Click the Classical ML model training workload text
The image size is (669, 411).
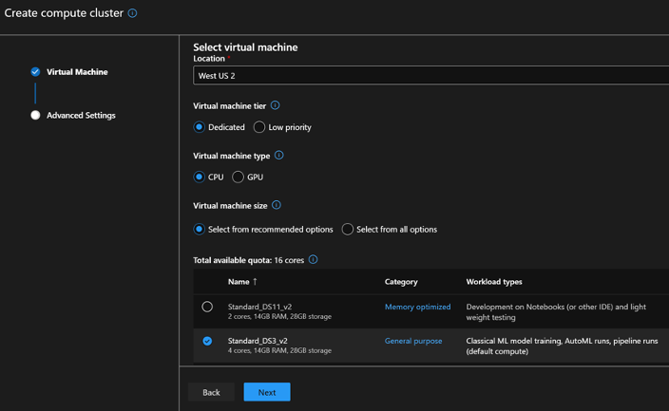click(562, 346)
